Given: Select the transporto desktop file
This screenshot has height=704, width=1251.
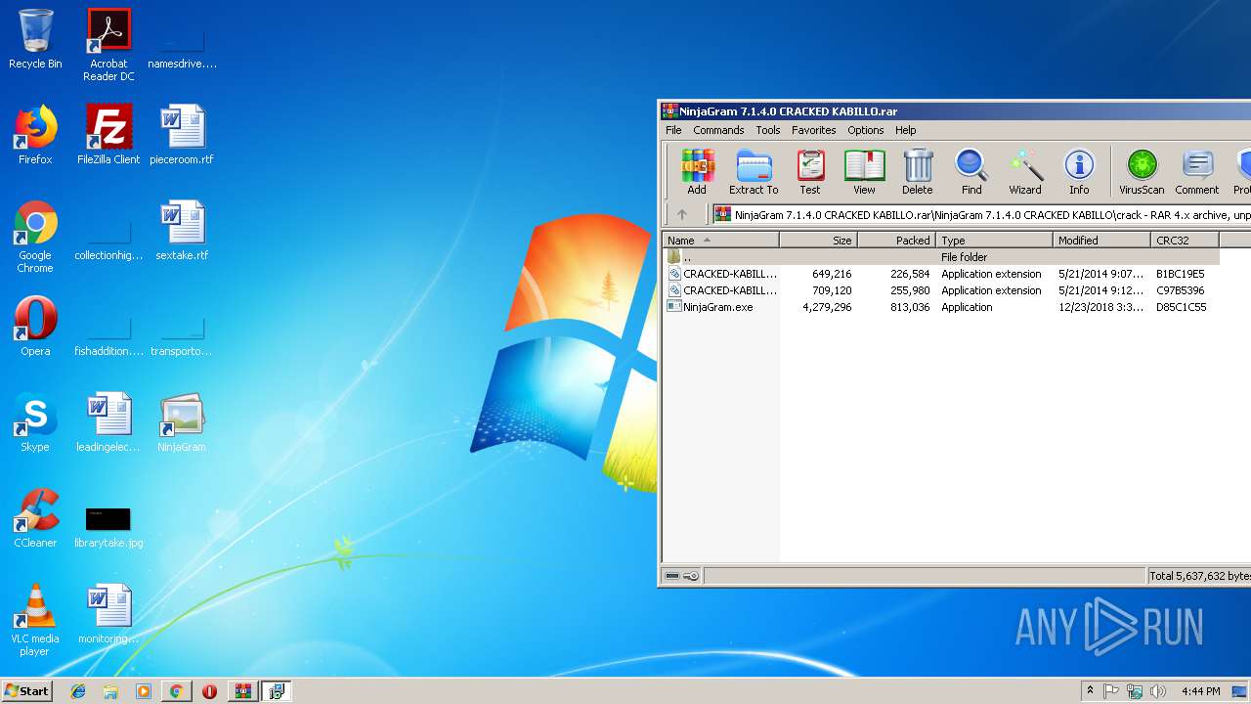Looking at the screenshot, I should coord(182,337).
